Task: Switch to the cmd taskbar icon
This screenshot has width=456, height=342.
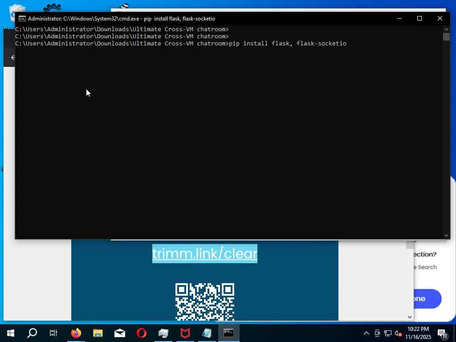Action: pos(228,333)
